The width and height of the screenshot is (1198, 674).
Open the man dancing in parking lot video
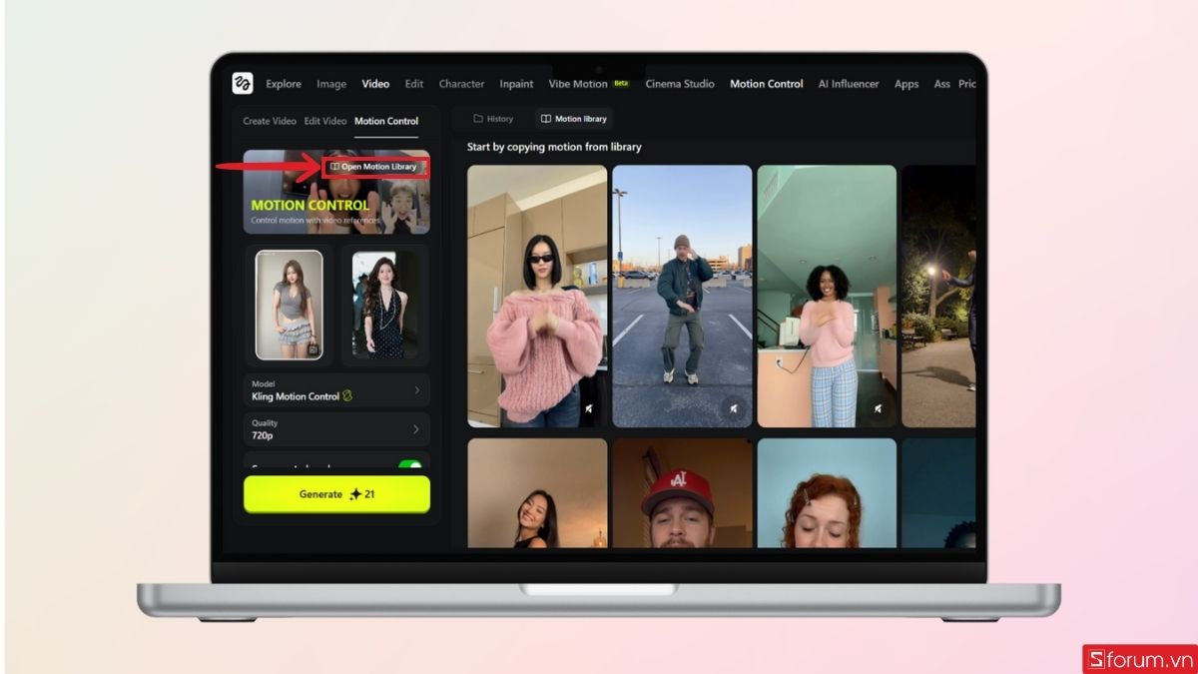click(x=682, y=297)
